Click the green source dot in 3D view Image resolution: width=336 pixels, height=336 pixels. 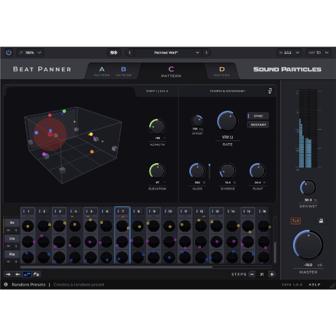(x=65, y=111)
